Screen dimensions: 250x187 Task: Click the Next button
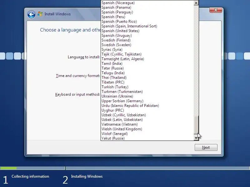(x=206, y=147)
